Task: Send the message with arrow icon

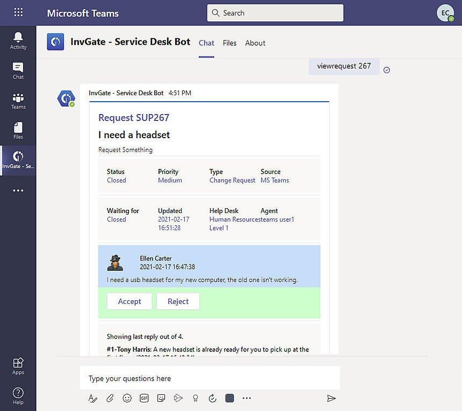Action: click(331, 398)
